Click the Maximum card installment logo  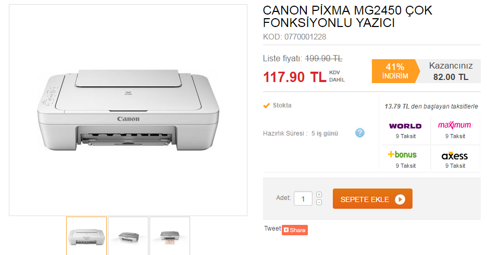point(455,125)
